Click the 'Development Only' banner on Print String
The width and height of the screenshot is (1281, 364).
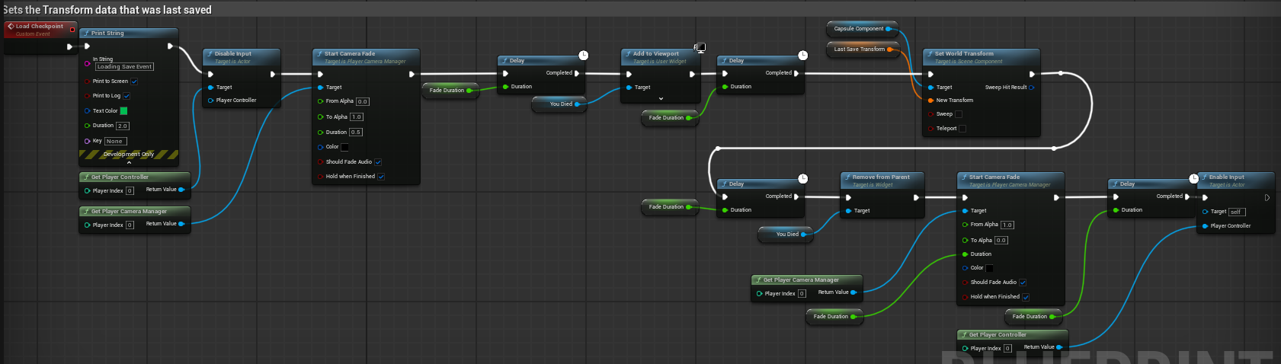[x=129, y=154]
